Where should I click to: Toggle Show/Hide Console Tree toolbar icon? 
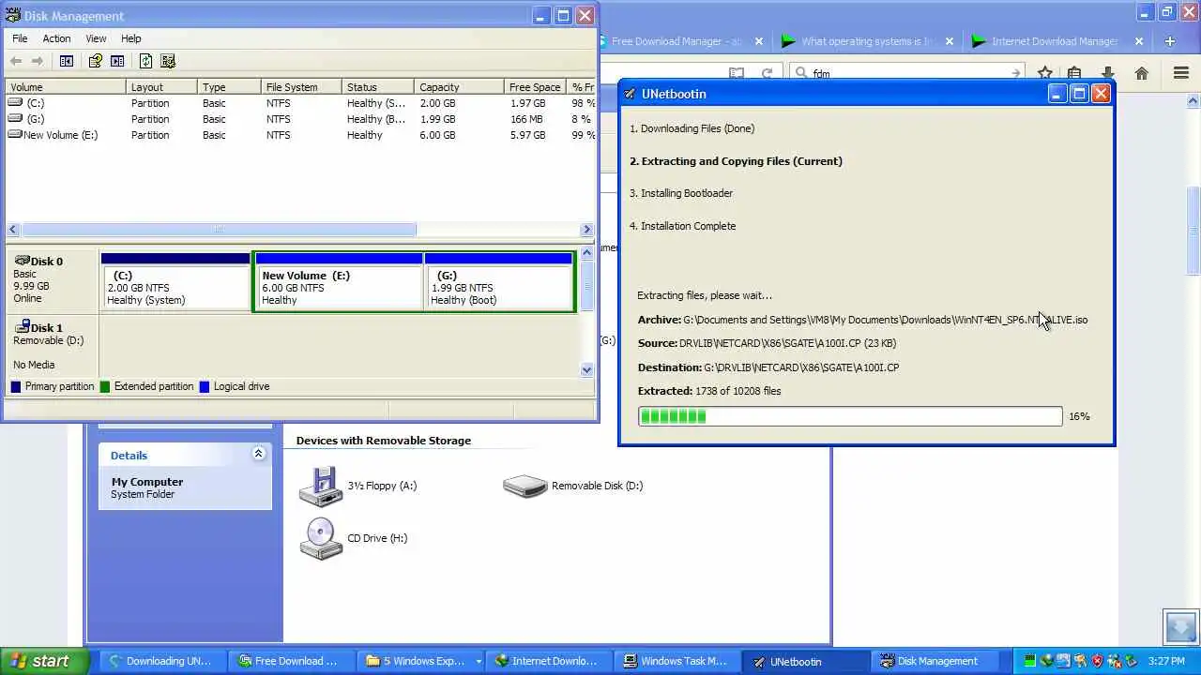[67, 61]
